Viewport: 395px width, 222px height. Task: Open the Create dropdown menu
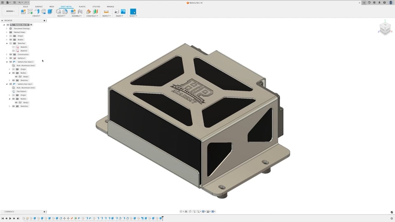[36, 16]
